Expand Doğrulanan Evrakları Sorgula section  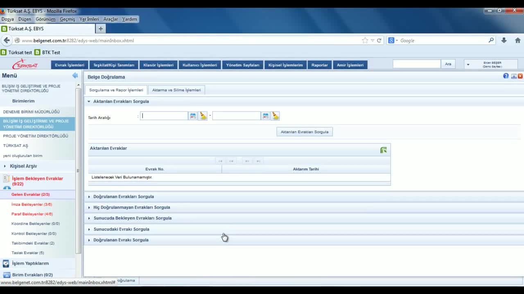click(123, 196)
